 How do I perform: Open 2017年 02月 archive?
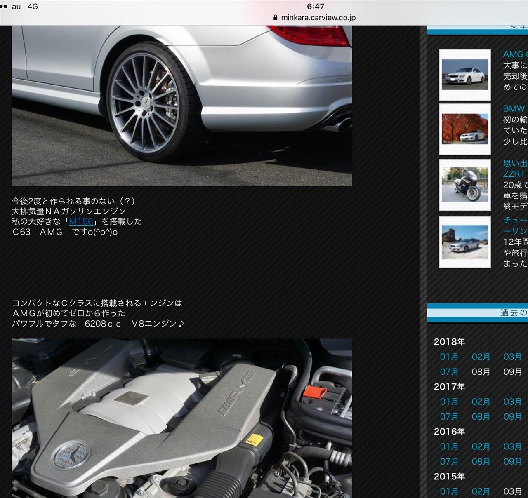481,402
